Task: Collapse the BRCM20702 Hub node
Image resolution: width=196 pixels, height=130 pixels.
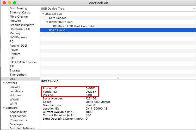Action: pos(47,22)
